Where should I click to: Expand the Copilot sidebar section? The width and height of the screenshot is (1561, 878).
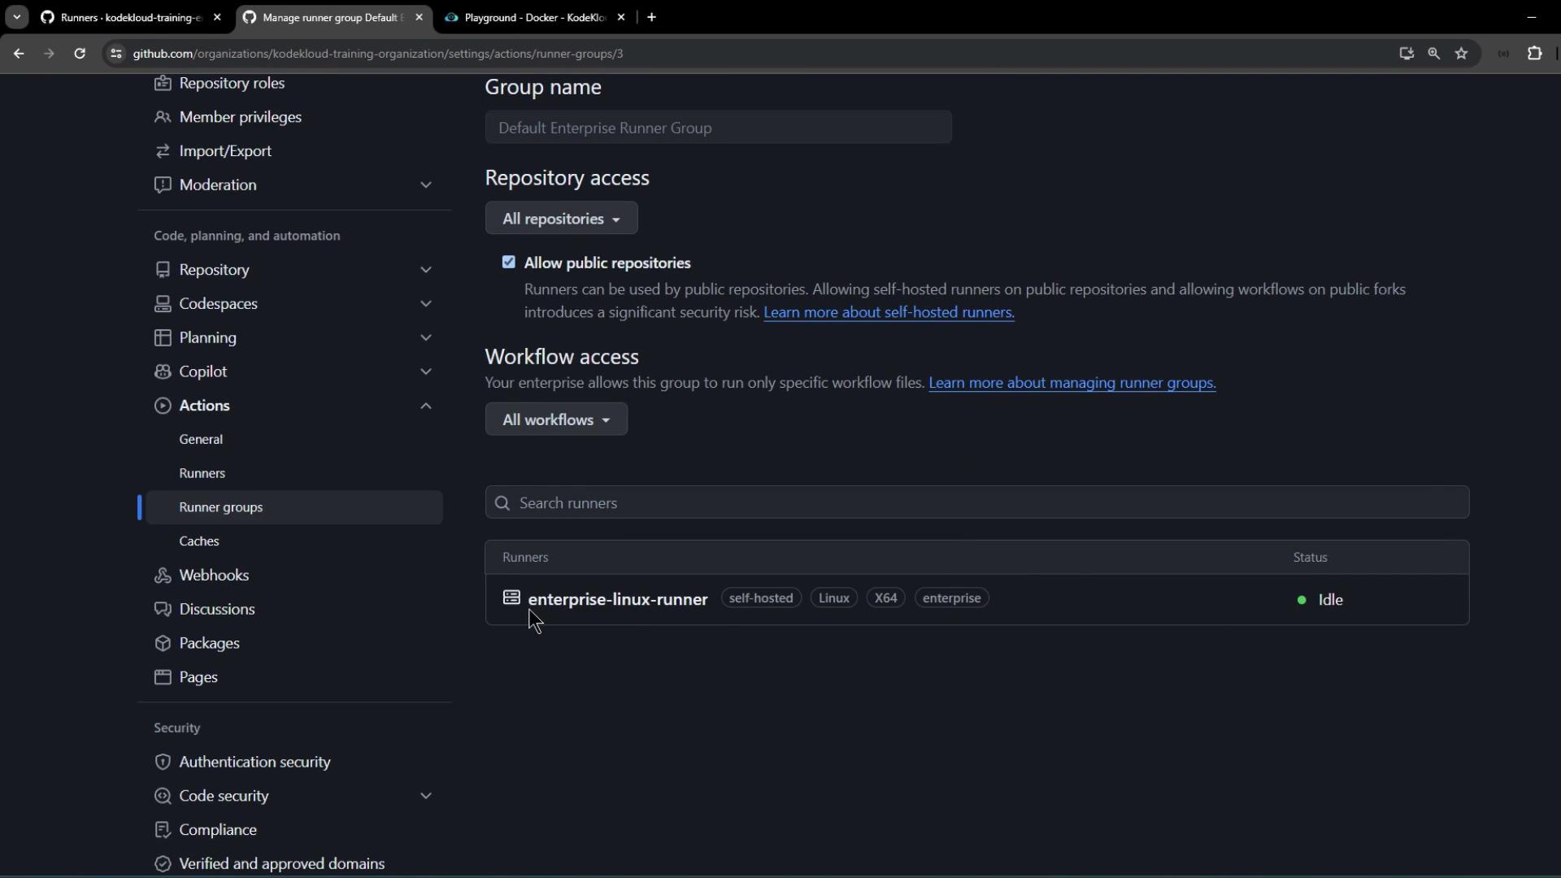point(425,372)
